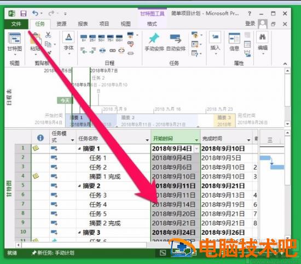The image size is (301, 264).
Task: Click the note icon in row 1
Action: 36,148
